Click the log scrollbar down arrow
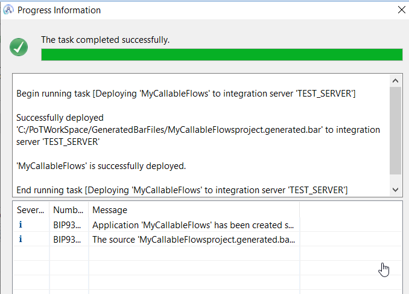This screenshot has width=409, height=294. tap(395, 189)
